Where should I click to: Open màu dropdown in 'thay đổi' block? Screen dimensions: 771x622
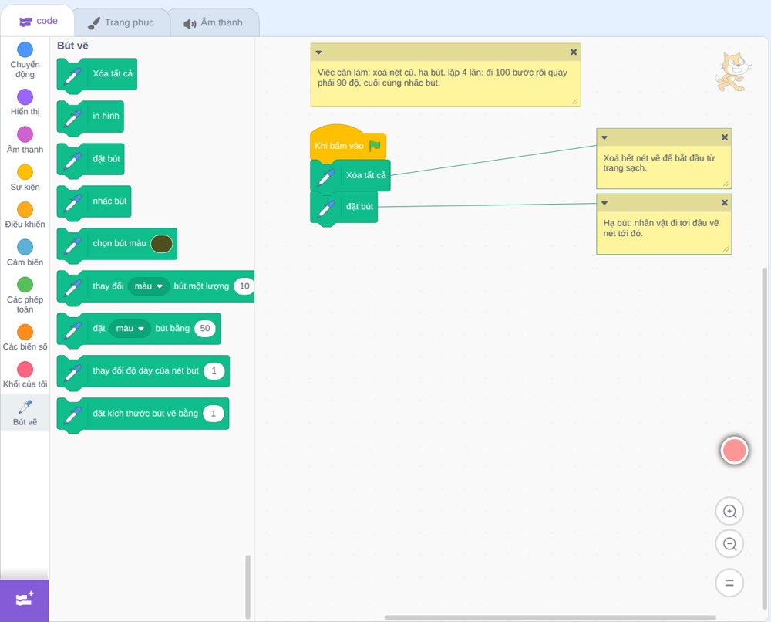149,286
